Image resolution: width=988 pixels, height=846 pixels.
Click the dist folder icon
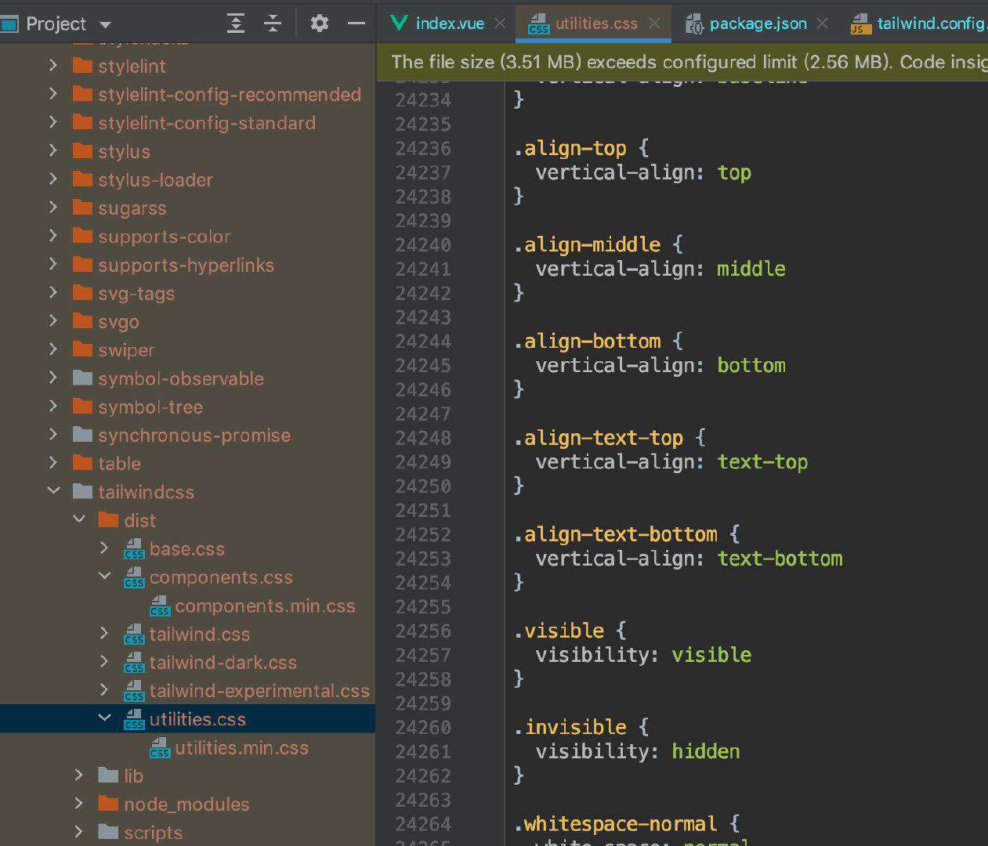tap(108, 519)
